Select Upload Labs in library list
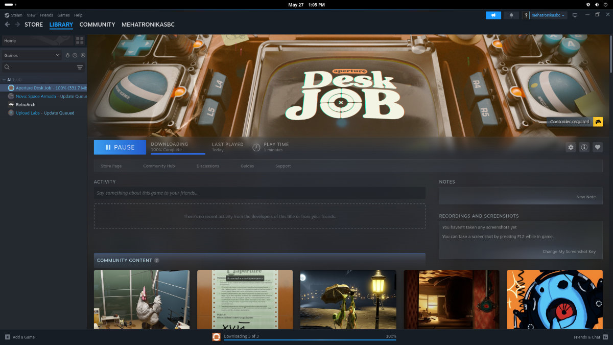 [x=43, y=113]
